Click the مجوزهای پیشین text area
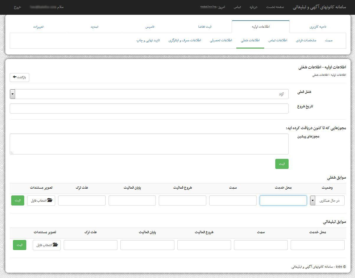 coord(149,144)
